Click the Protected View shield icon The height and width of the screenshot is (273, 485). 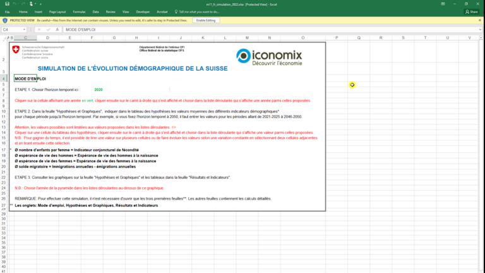tap(5, 20)
